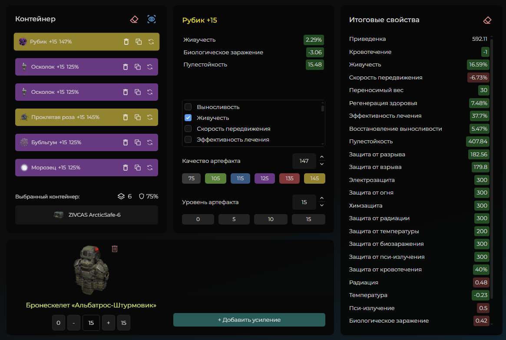
Task: Set quality to green 105 preset
Action: click(215, 178)
